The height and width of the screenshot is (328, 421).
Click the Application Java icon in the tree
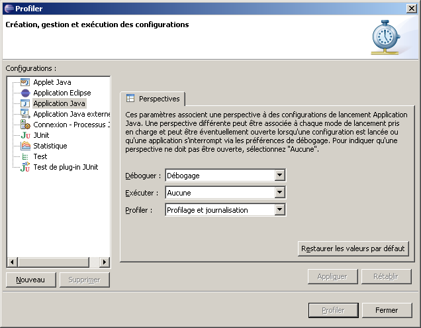coord(26,103)
